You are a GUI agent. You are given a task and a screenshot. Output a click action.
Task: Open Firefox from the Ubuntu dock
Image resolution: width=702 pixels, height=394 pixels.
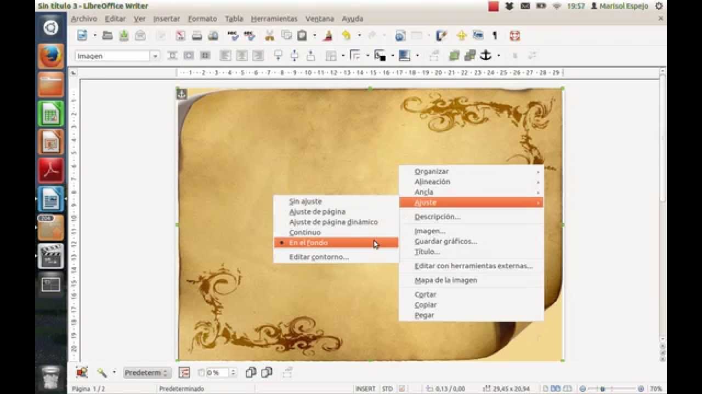pyautogui.click(x=50, y=55)
